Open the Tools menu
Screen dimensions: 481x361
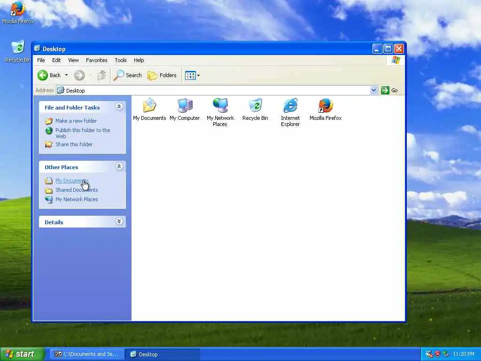click(121, 60)
